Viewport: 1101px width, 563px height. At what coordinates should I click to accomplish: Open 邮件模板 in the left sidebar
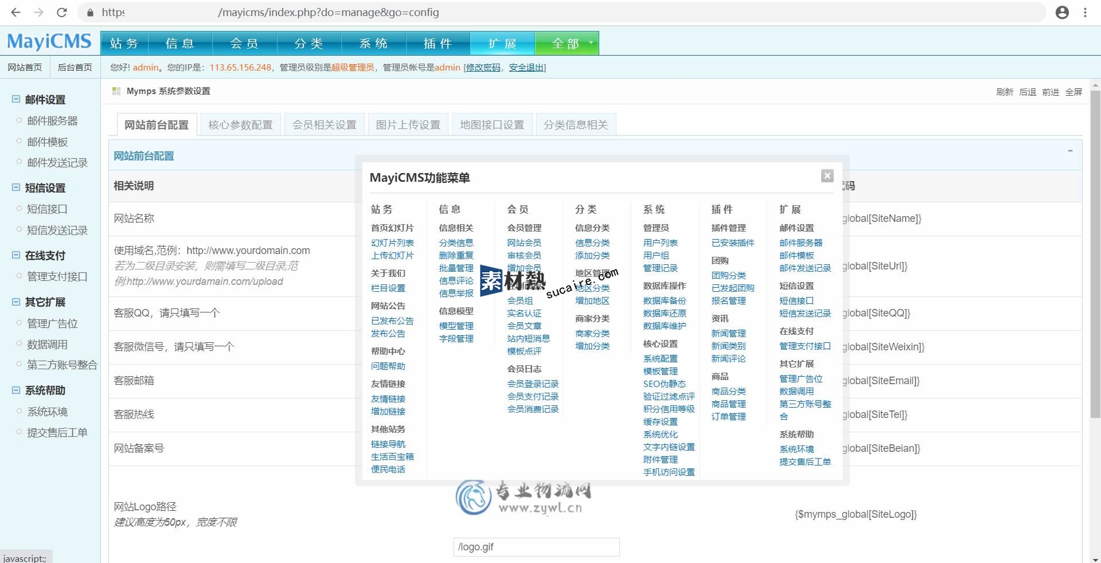48,142
